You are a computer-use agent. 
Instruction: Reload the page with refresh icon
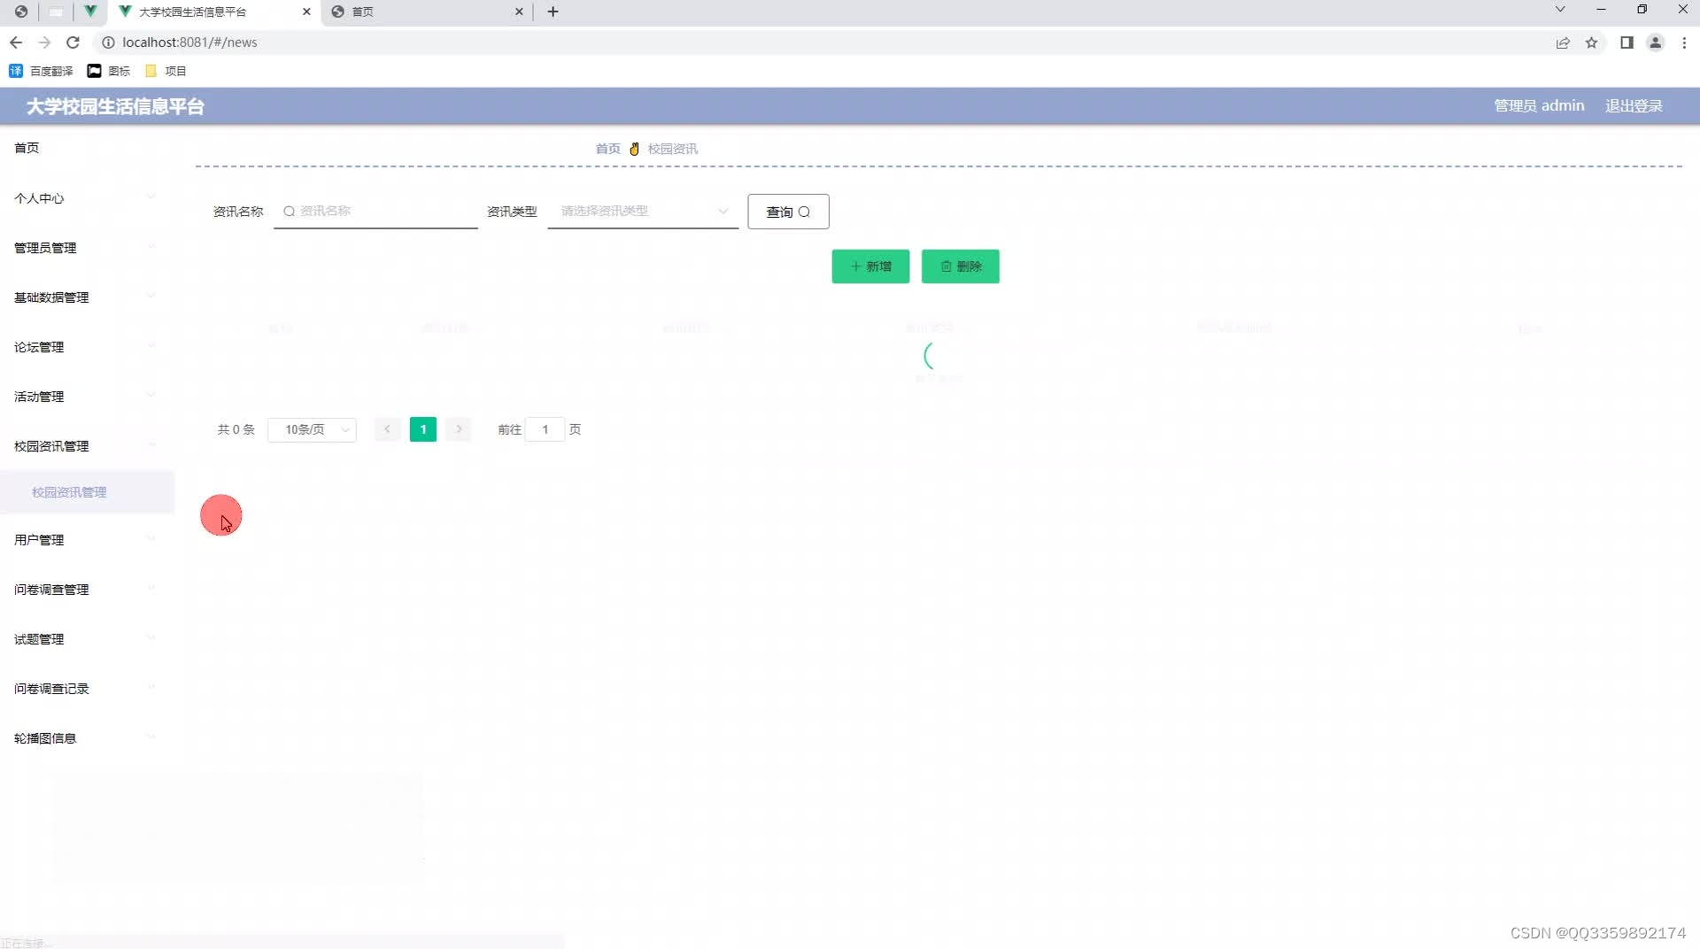click(x=73, y=42)
